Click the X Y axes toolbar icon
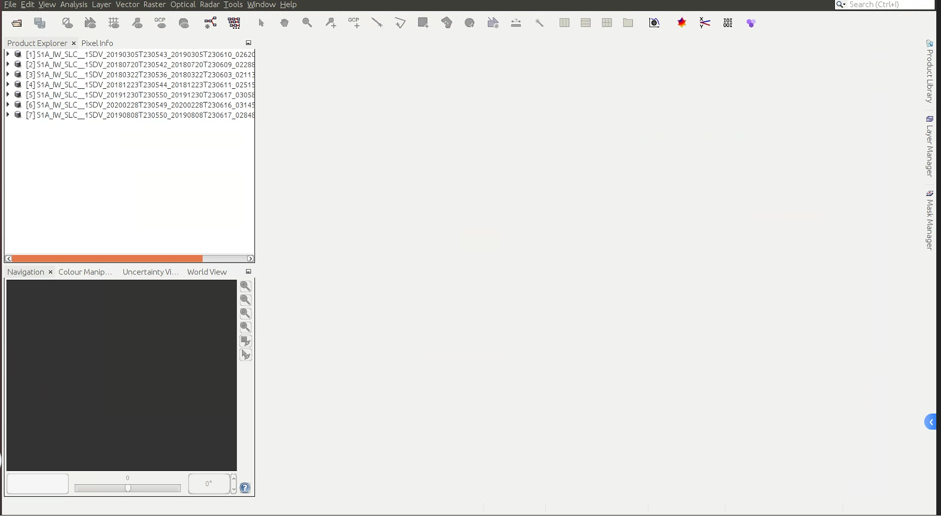Viewport: 941px width, 516px height. click(x=705, y=23)
